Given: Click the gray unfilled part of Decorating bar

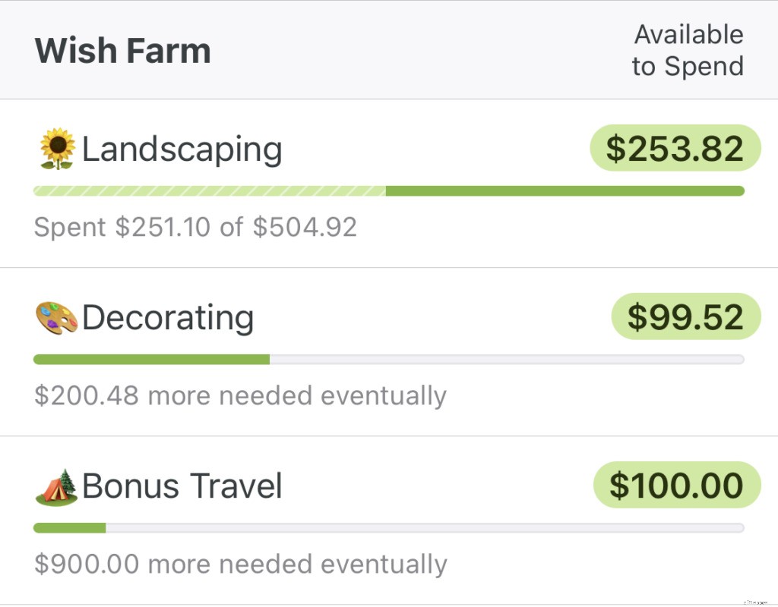Looking at the screenshot, I should click(507, 360).
